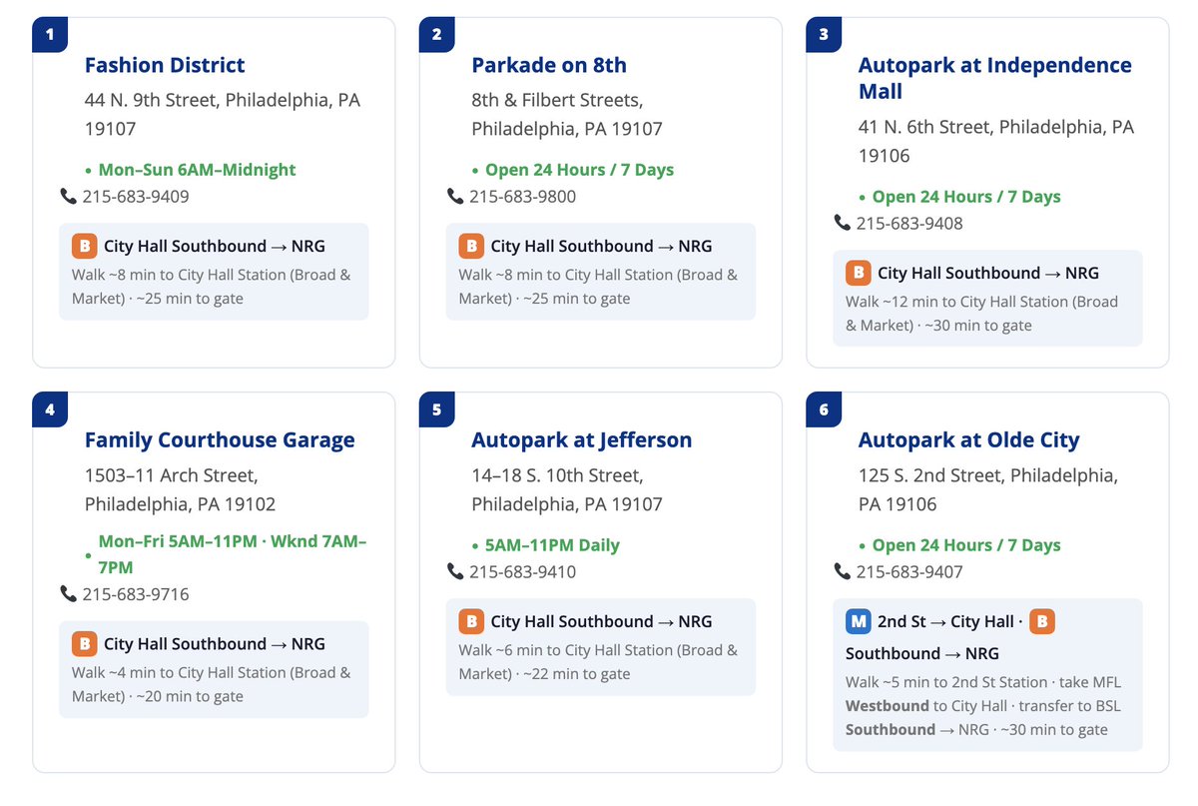Click the 5AM–11PM Daily hours text
The height and width of the screenshot is (806, 1198).
[x=552, y=545]
